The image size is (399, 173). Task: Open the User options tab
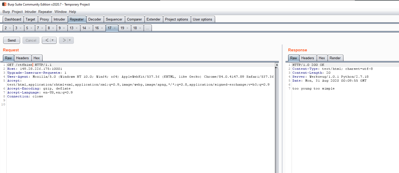(202, 19)
